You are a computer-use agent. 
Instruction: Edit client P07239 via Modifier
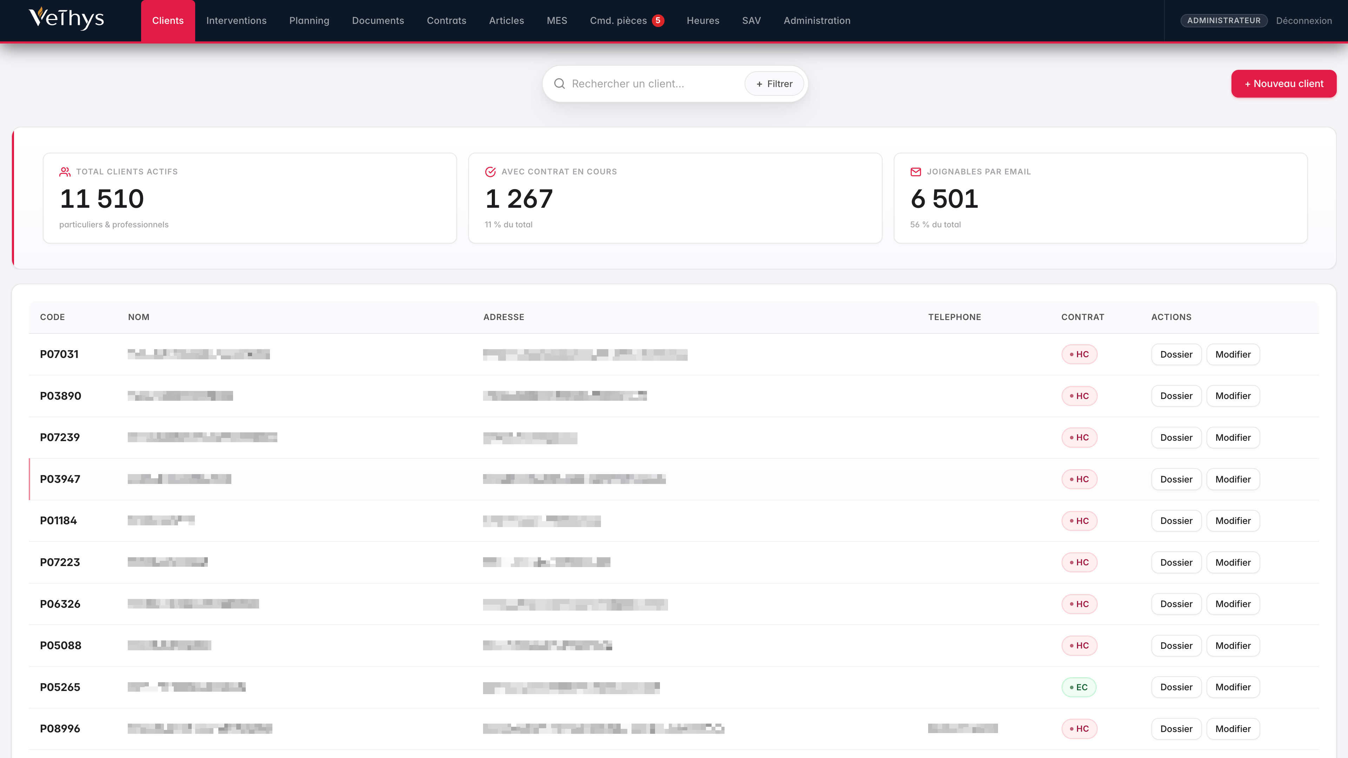pos(1233,437)
